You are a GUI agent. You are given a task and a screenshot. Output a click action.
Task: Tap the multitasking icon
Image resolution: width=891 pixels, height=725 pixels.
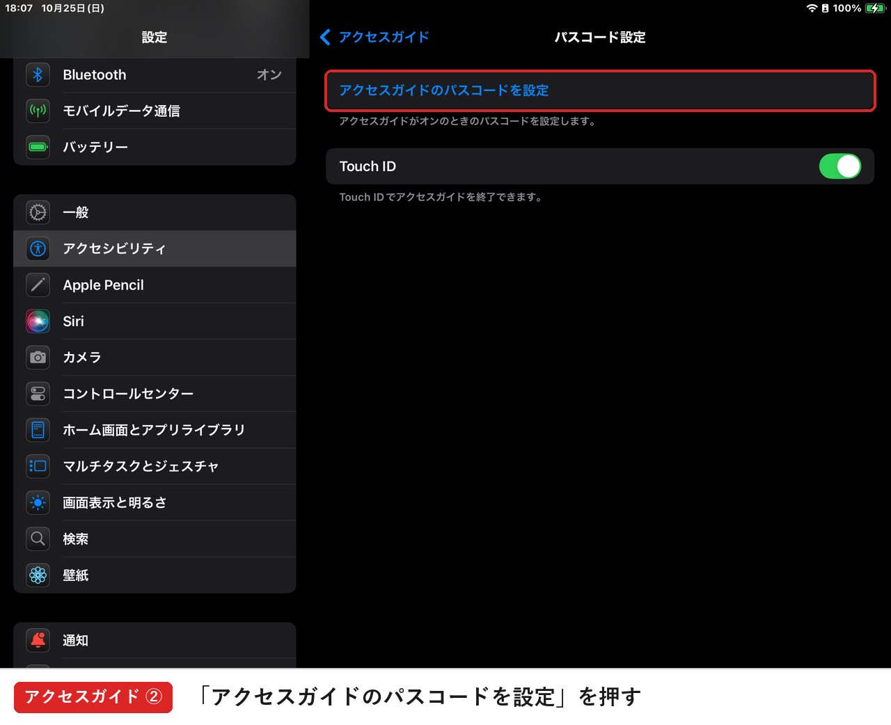(38, 466)
